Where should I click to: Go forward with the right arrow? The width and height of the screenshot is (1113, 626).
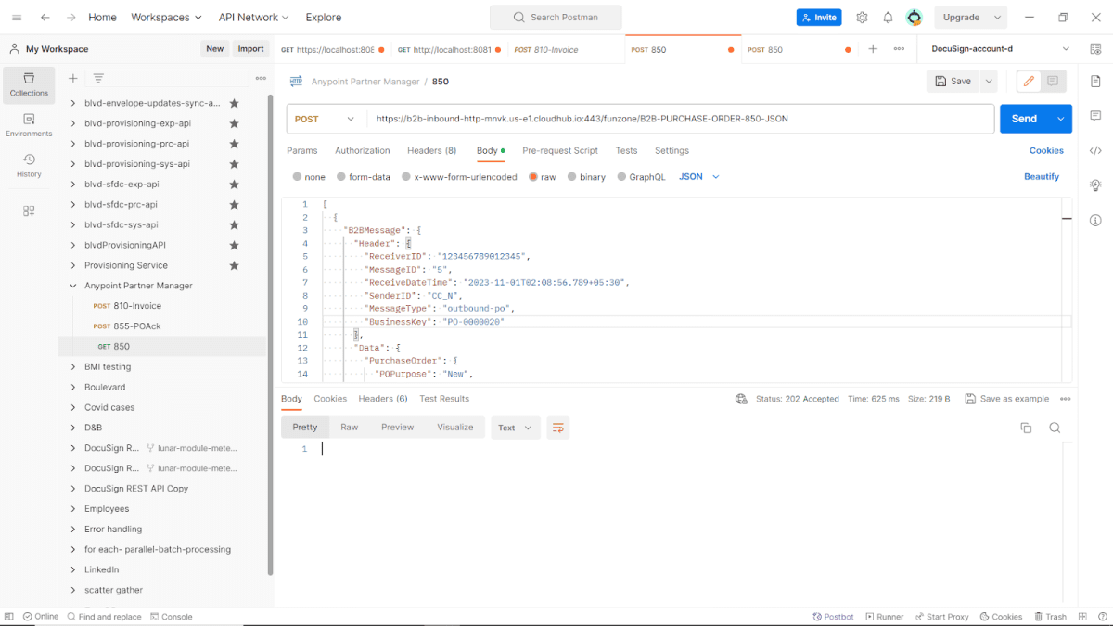[71, 17]
